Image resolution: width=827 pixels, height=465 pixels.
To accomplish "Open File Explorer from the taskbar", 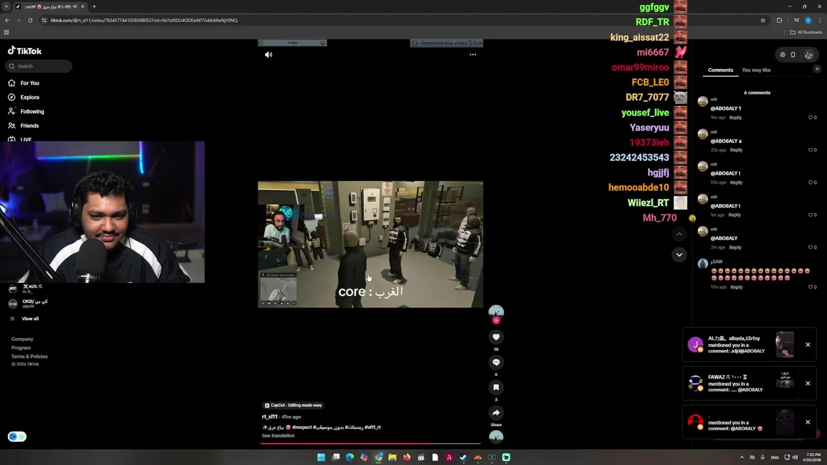I will pyautogui.click(x=392, y=457).
